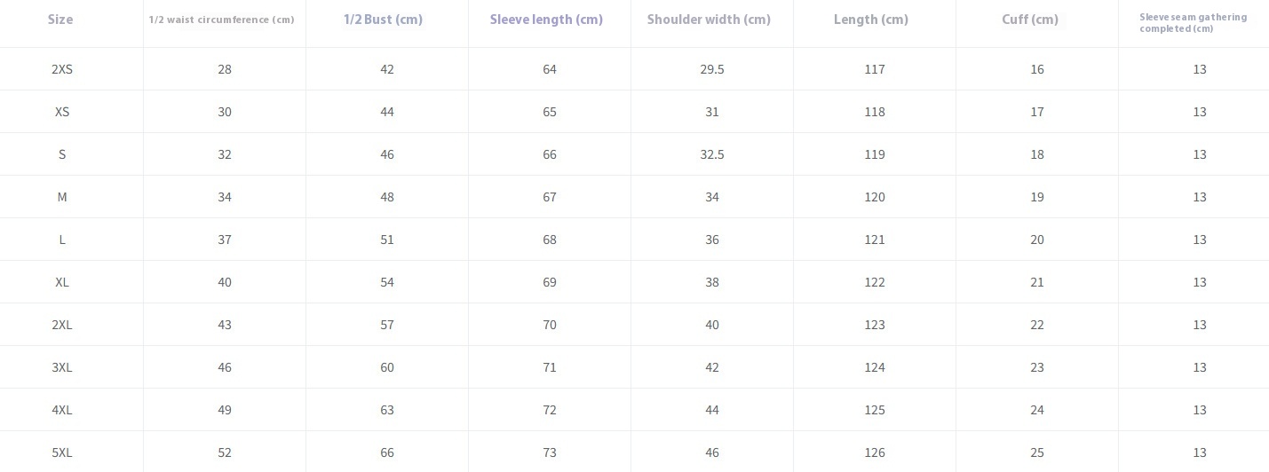Screen dimensions: 1269x472
Task: Click the 2XS size row label
Action: pyautogui.click(x=62, y=69)
